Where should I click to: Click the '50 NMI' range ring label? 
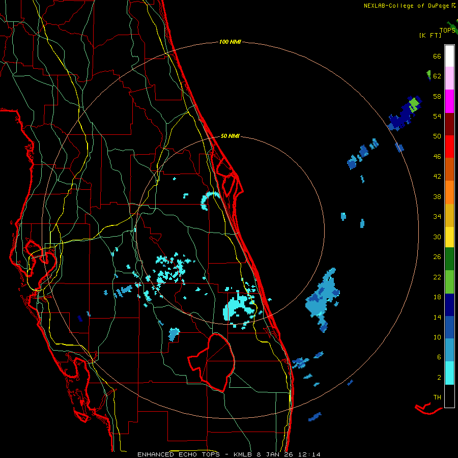(230, 136)
